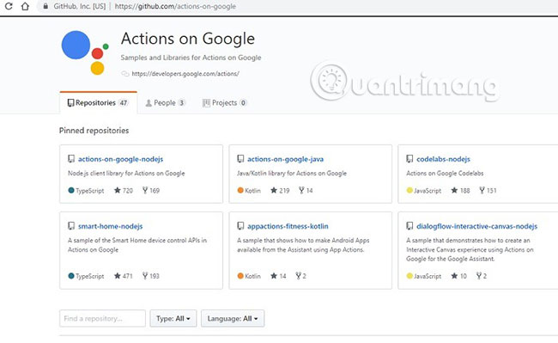View site security padlock info

coord(45,6)
